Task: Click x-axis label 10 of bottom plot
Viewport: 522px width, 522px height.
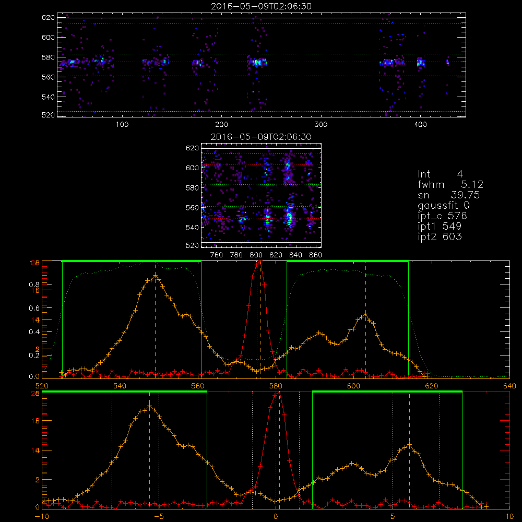Action: coord(509,516)
